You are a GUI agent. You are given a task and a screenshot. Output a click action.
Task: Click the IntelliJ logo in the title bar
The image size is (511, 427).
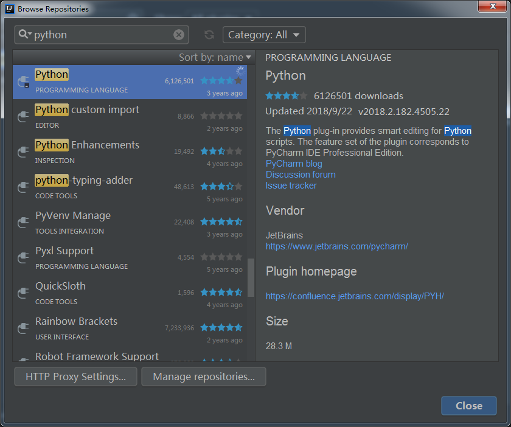click(10, 9)
